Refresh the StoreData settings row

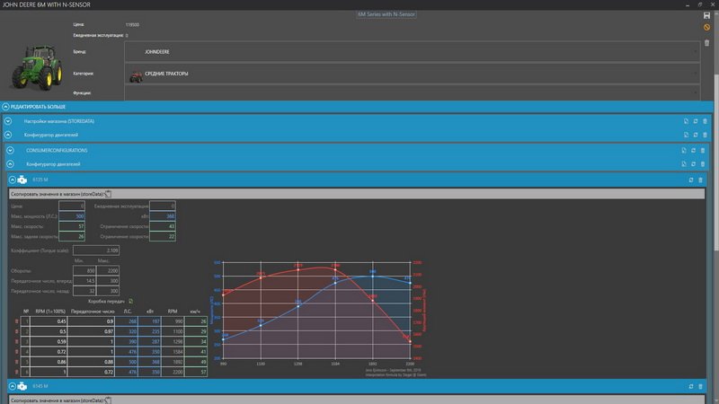click(x=695, y=121)
